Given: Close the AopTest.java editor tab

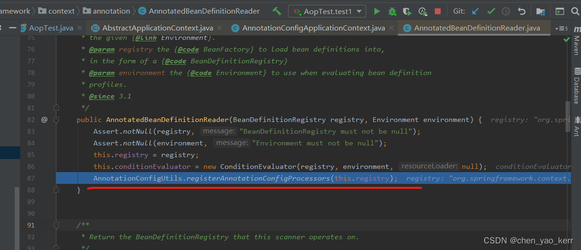Looking at the screenshot, I should point(80,28).
